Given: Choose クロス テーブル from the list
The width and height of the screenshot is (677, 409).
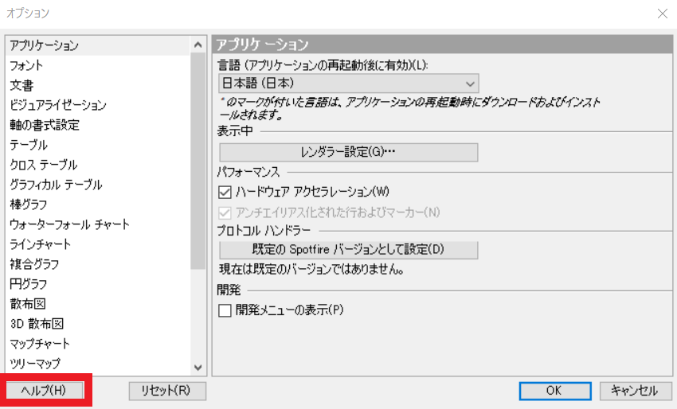Looking at the screenshot, I should (x=98, y=165).
